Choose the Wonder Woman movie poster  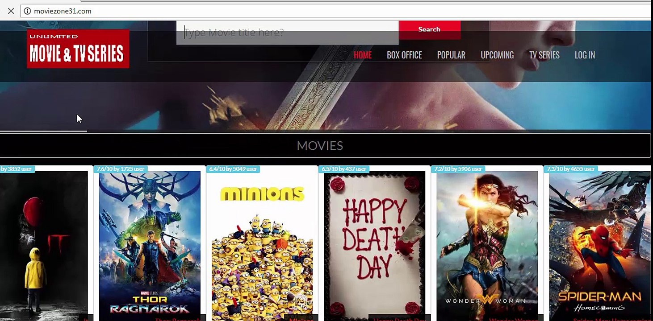coord(487,246)
